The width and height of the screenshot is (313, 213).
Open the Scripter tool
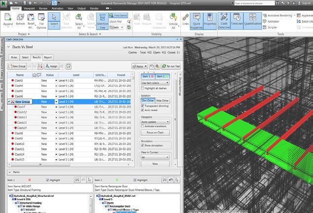coord(270,27)
